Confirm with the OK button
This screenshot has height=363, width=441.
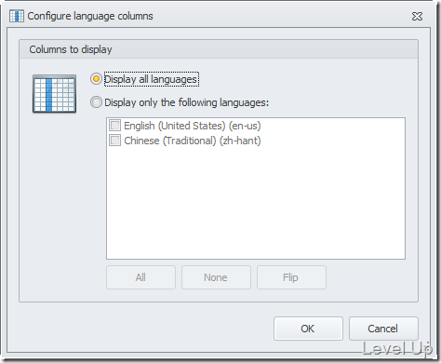pyautogui.click(x=308, y=329)
